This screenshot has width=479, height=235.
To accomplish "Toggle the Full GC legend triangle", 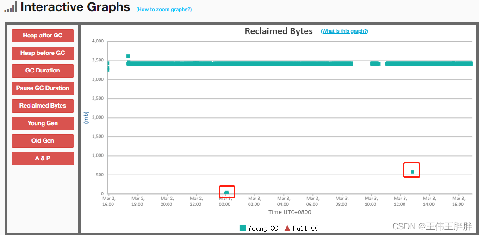I will pyautogui.click(x=287, y=228).
